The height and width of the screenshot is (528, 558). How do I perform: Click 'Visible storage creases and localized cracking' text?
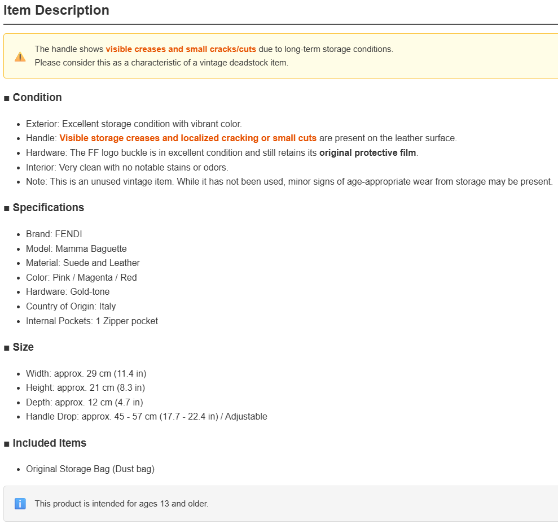click(188, 138)
